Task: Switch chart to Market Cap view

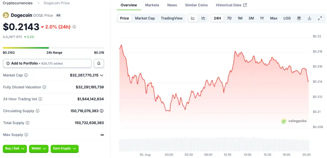Action: coord(145,18)
